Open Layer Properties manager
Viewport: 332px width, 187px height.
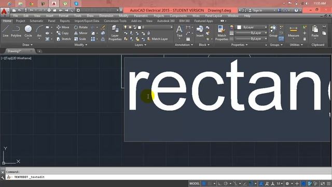[115, 33]
